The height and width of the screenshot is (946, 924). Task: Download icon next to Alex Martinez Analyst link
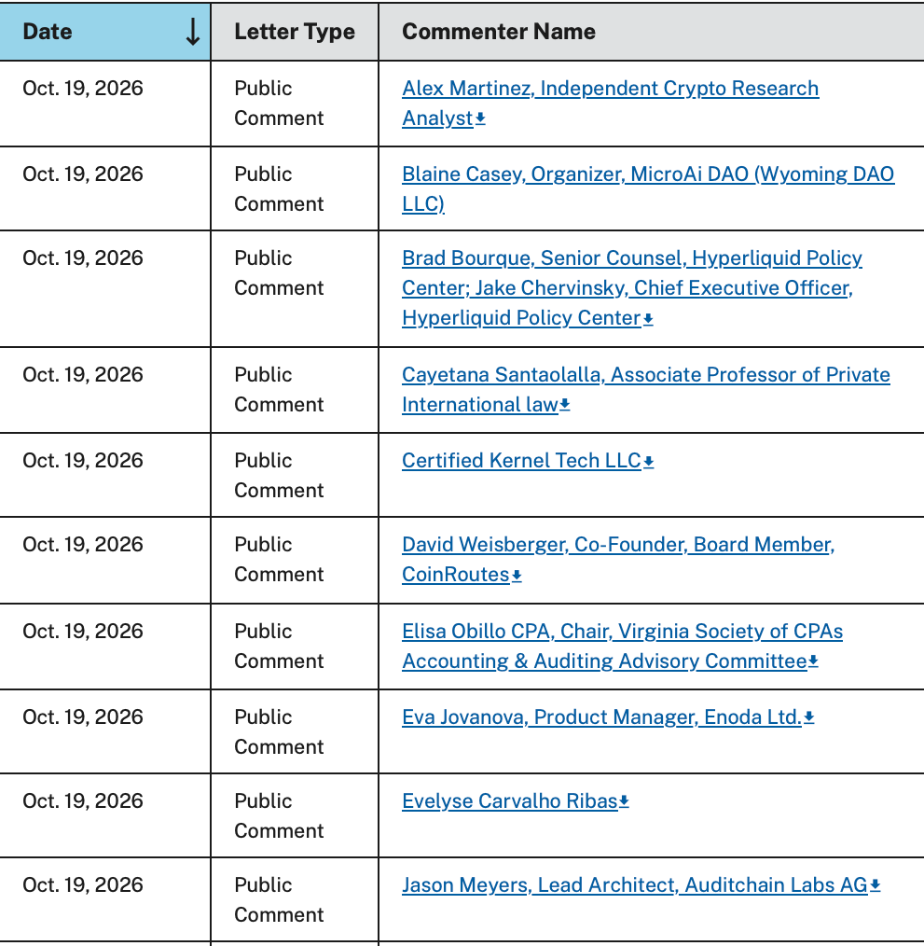480,118
